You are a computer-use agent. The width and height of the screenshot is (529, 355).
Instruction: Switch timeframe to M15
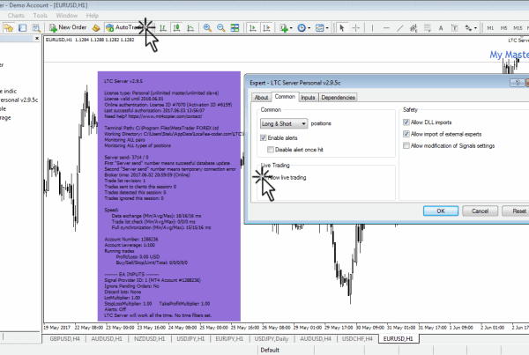(x=518, y=28)
